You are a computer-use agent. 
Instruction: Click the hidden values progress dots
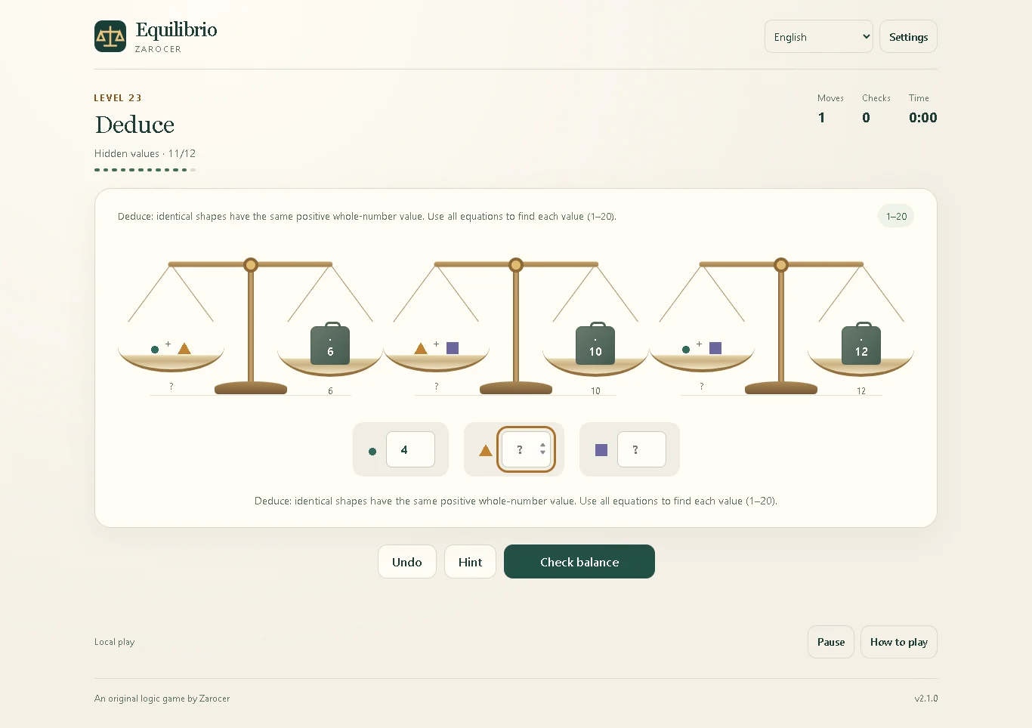click(x=145, y=170)
